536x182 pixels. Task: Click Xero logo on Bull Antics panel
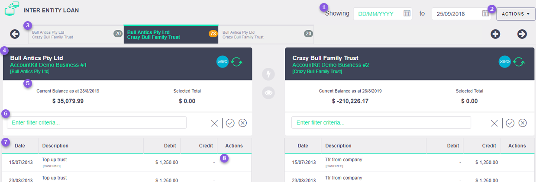pos(223,62)
